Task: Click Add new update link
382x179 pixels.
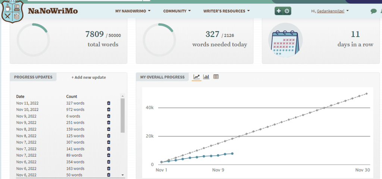Action: pyautogui.click(x=89, y=77)
